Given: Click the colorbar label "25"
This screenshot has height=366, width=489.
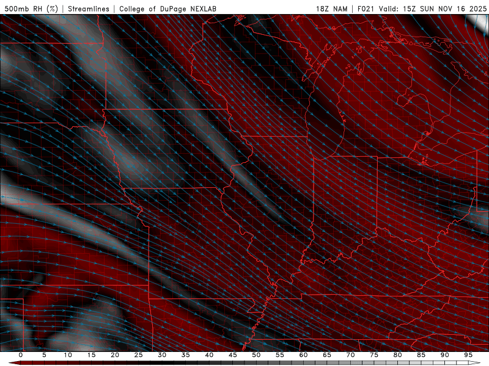Looking at the screenshot, I should click(x=139, y=355).
